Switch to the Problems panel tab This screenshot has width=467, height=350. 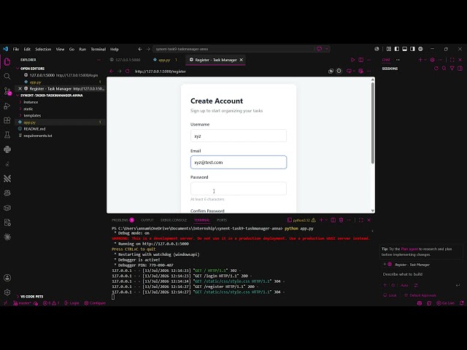click(x=123, y=220)
